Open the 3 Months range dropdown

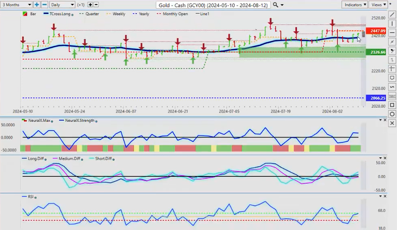pyautogui.click(x=16, y=5)
